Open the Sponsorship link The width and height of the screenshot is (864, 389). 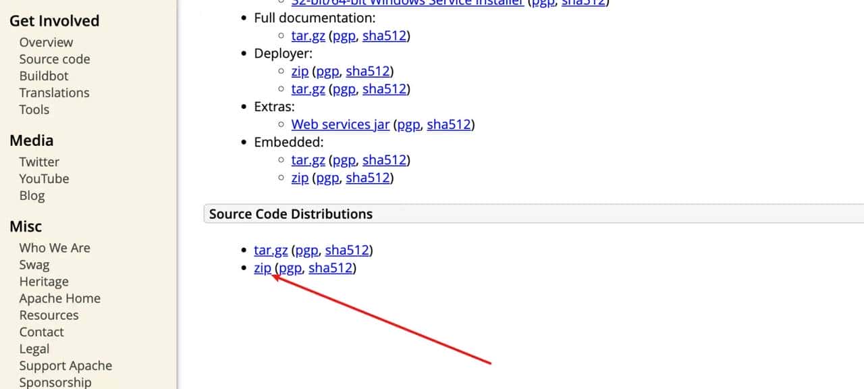click(55, 382)
